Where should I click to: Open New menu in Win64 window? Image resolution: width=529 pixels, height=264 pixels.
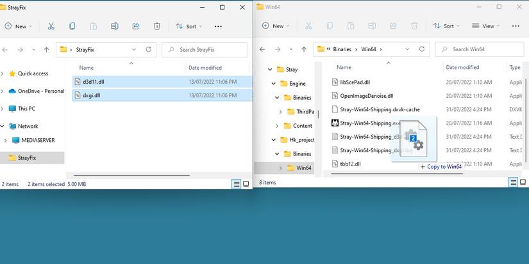coord(276,26)
